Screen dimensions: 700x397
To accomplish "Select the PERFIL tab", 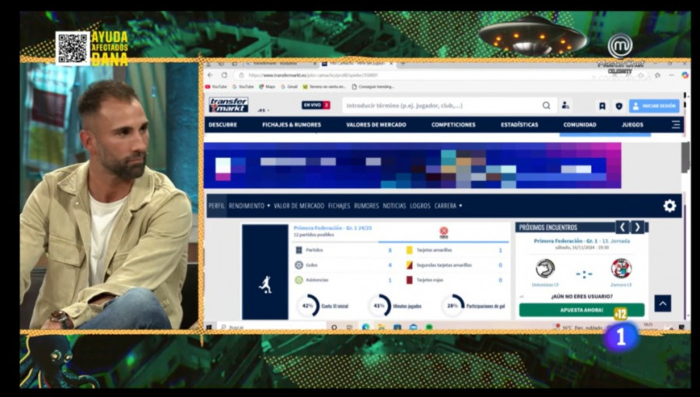I will coord(216,206).
